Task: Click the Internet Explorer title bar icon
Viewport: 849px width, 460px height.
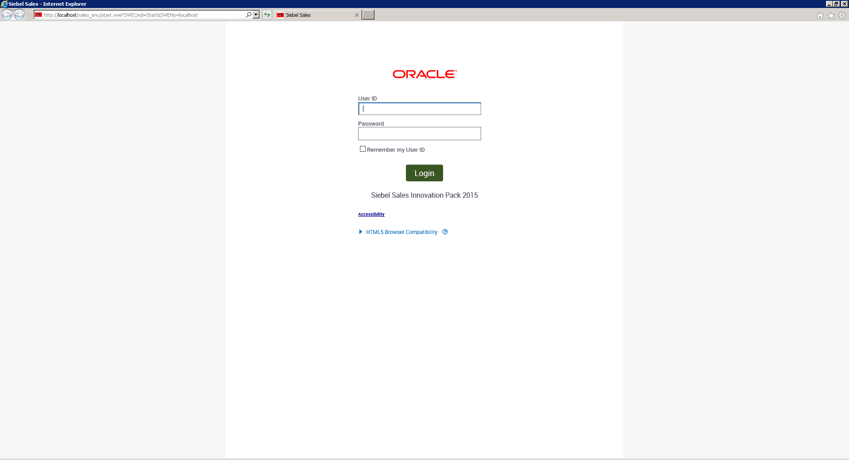Action: 4,4
